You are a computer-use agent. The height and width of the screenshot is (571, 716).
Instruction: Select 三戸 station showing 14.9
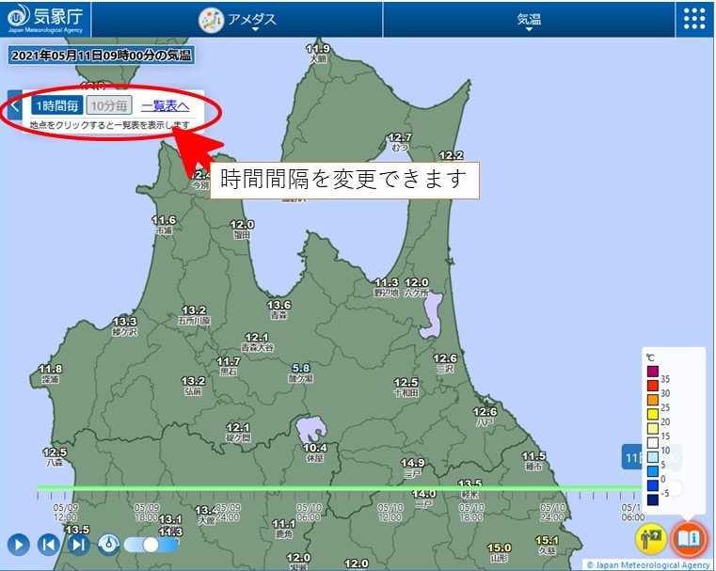[413, 468]
